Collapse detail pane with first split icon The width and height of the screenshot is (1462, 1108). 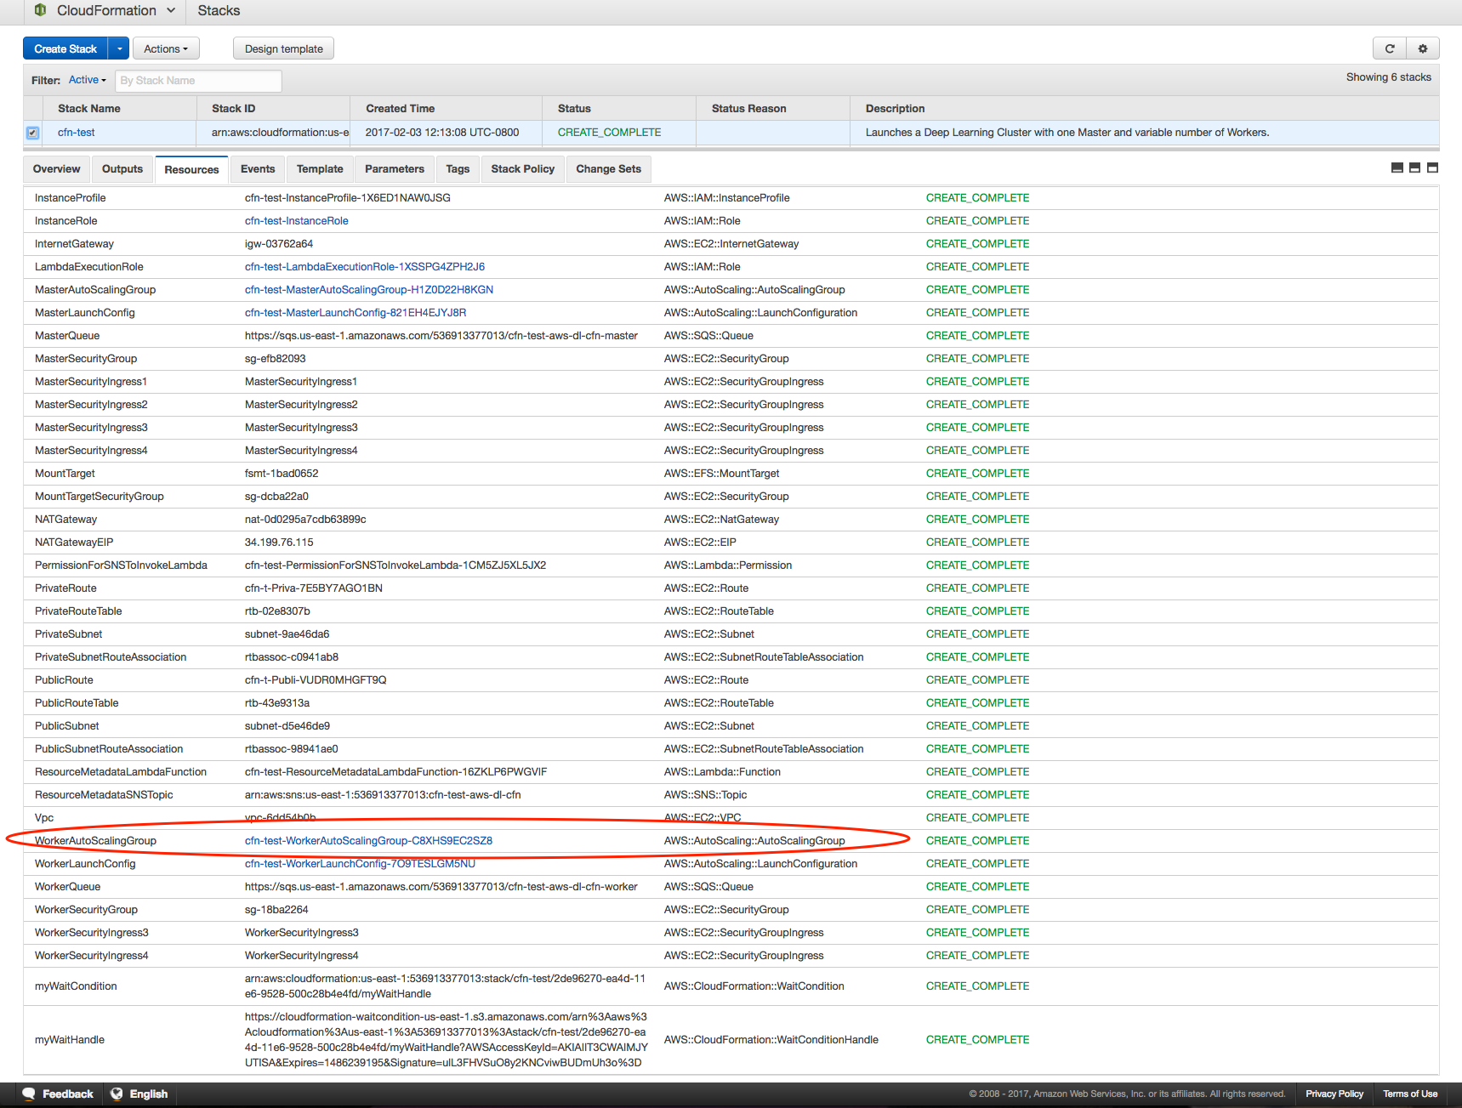point(1397,168)
